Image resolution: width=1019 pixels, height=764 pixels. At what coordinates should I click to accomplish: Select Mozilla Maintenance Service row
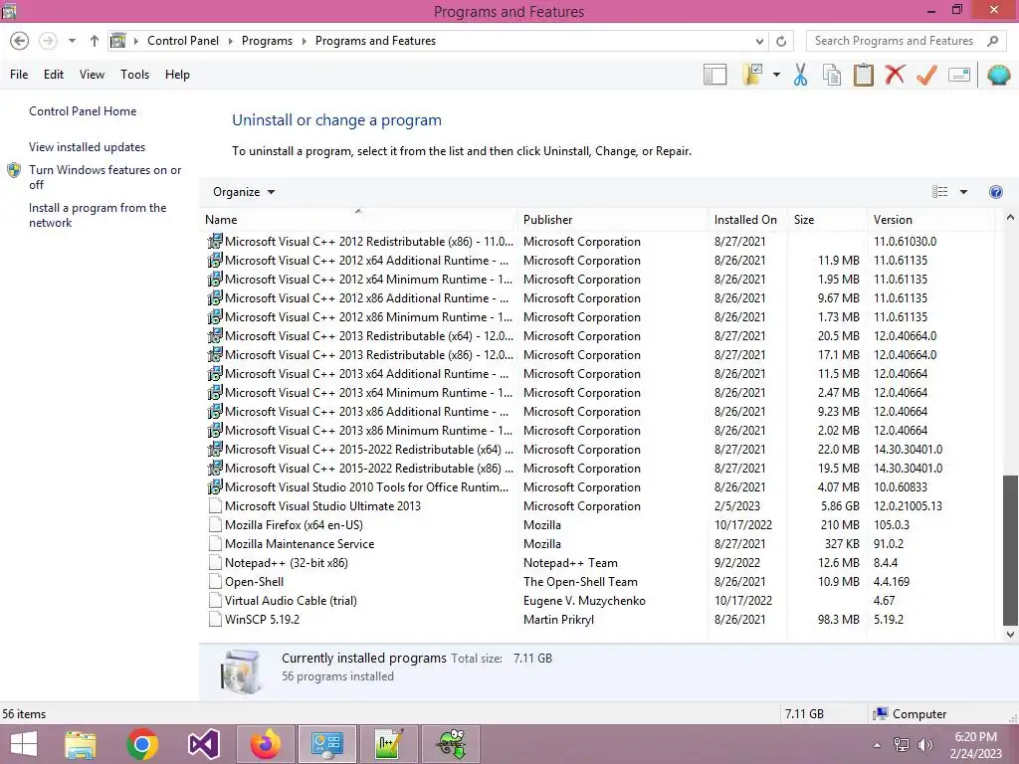[x=598, y=544]
